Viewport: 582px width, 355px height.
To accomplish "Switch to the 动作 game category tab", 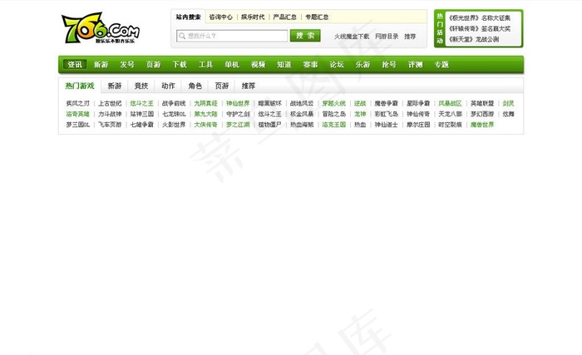I will [x=168, y=86].
